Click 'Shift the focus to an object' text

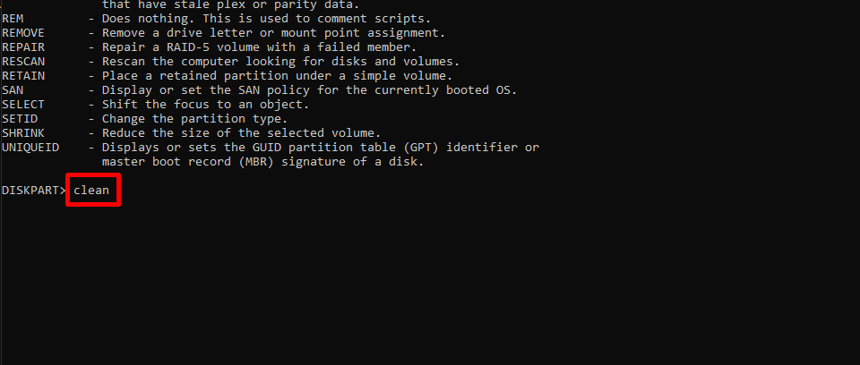206,104
